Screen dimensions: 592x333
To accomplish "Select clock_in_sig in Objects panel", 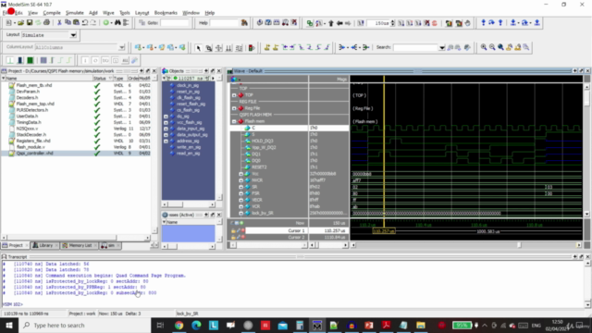I will click(188, 85).
